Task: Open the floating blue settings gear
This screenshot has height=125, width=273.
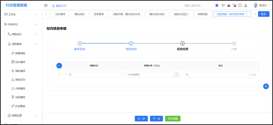Action: [x=266, y=86]
